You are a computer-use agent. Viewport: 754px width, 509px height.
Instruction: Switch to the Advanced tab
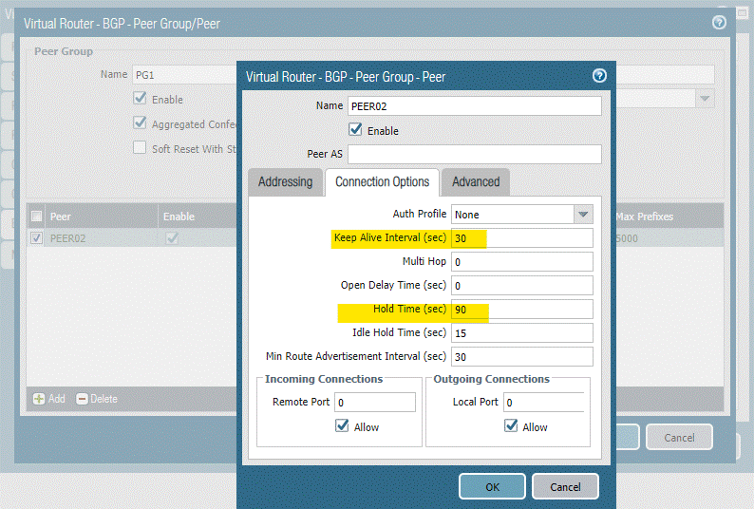coord(476,182)
